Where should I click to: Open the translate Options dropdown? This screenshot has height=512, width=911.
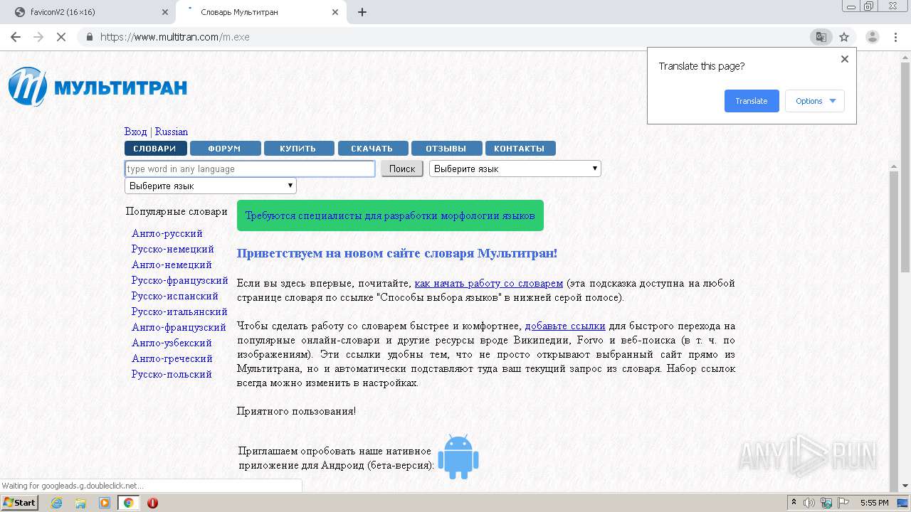click(815, 101)
